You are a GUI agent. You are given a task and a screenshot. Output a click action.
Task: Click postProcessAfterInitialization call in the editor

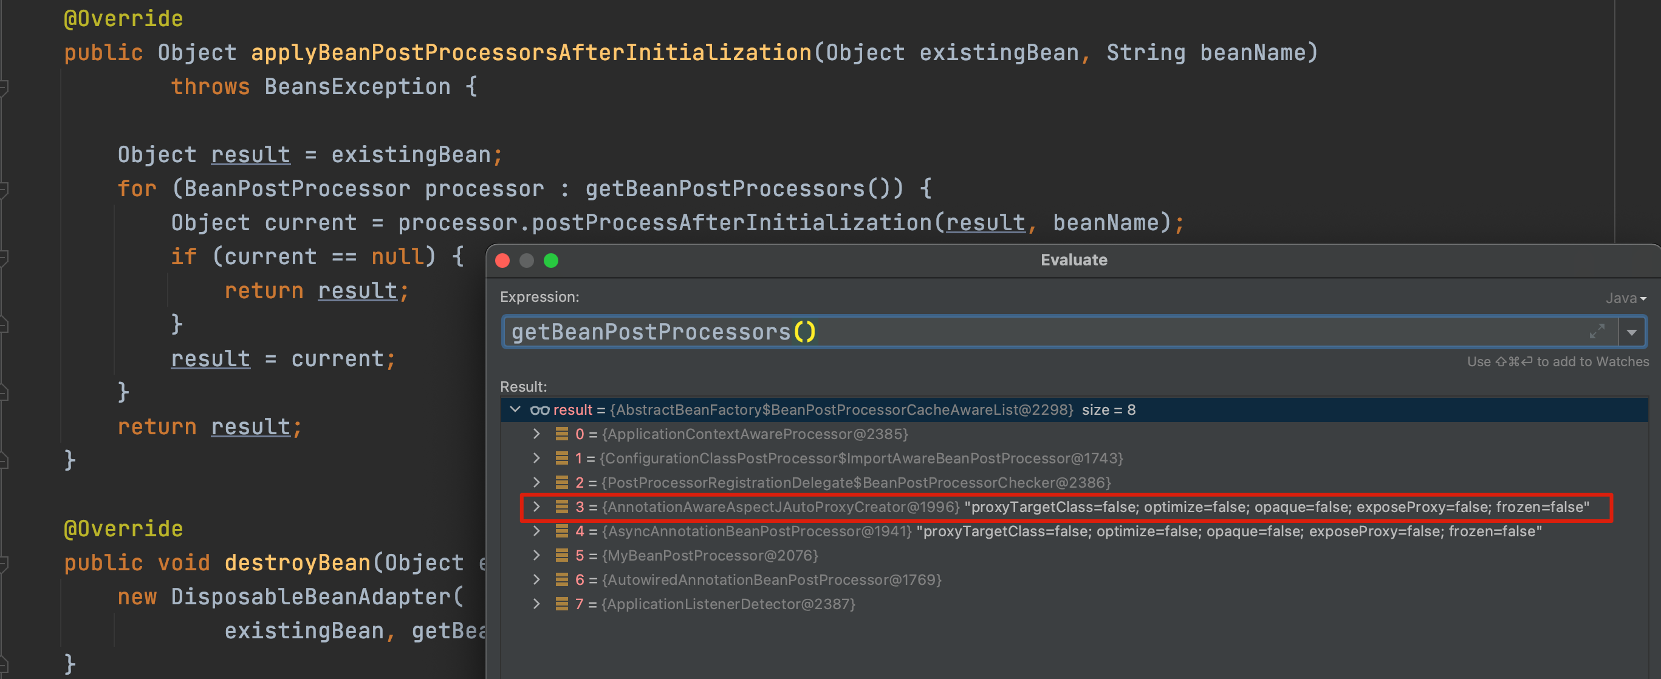(x=731, y=223)
